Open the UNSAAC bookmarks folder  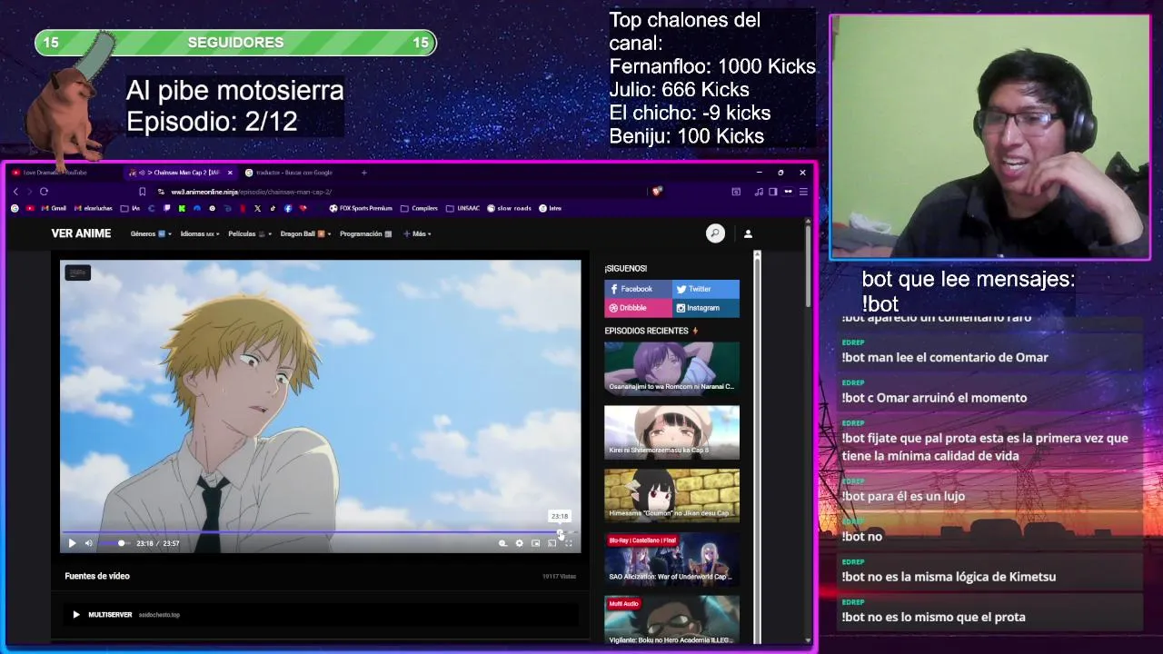coord(462,208)
